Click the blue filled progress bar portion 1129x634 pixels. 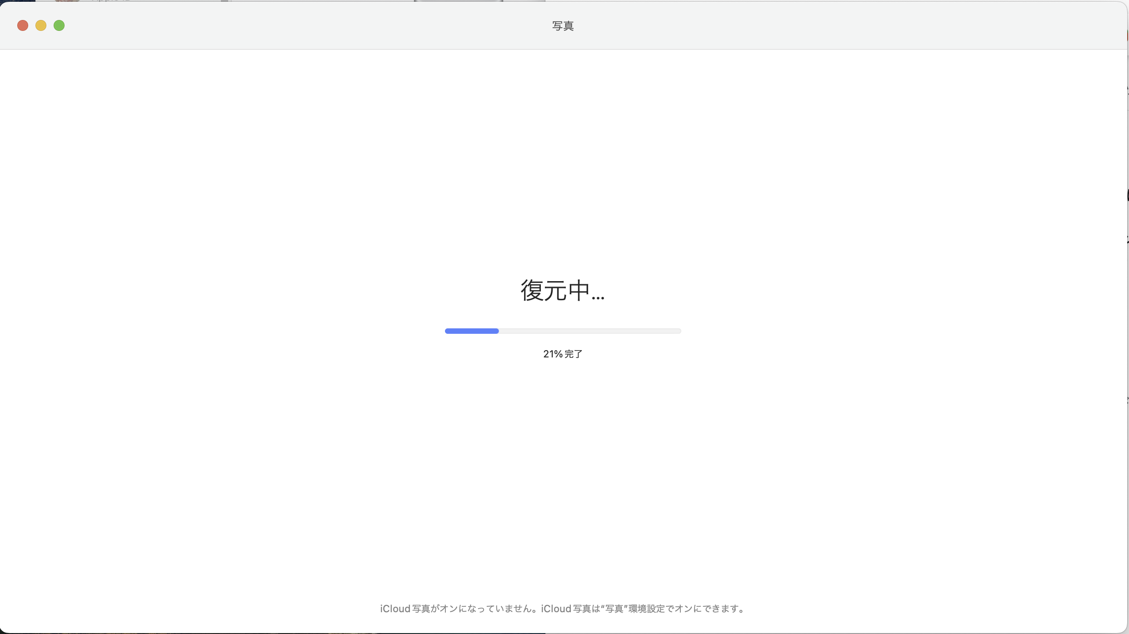pos(471,331)
